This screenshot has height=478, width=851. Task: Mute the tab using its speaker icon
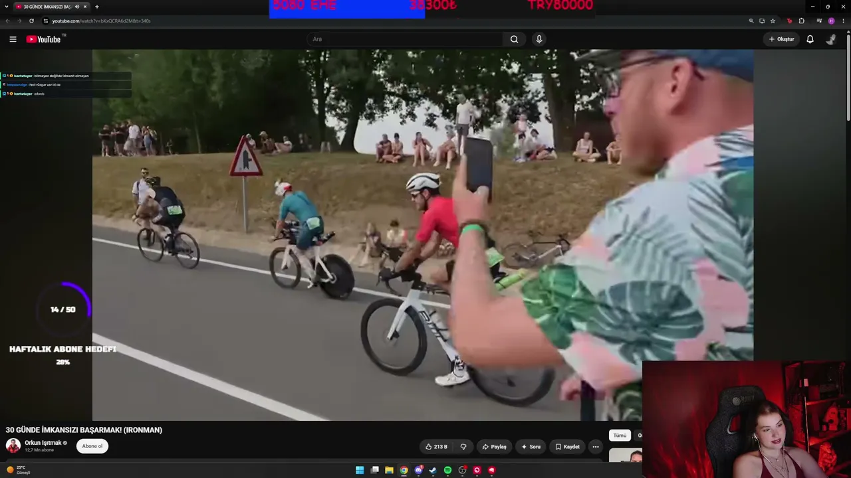[x=76, y=7]
